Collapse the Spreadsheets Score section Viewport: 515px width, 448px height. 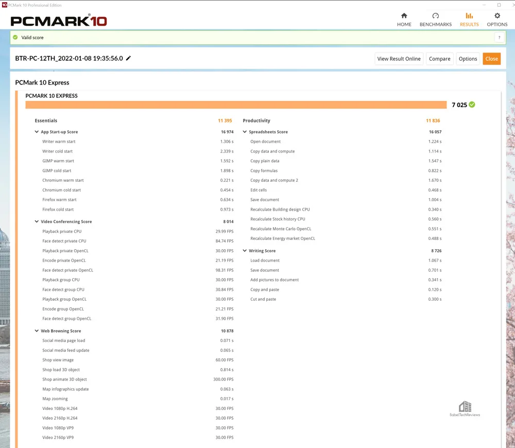(245, 132)
